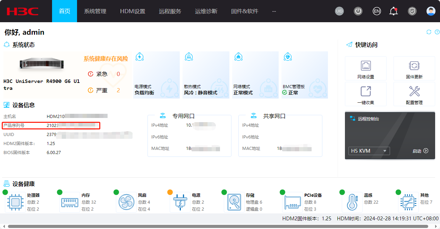Click the storage disk health icon

pyautogui.click(x=234, y=202)
